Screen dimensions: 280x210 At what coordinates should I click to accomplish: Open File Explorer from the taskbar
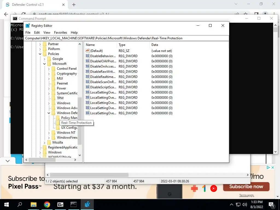33,205
